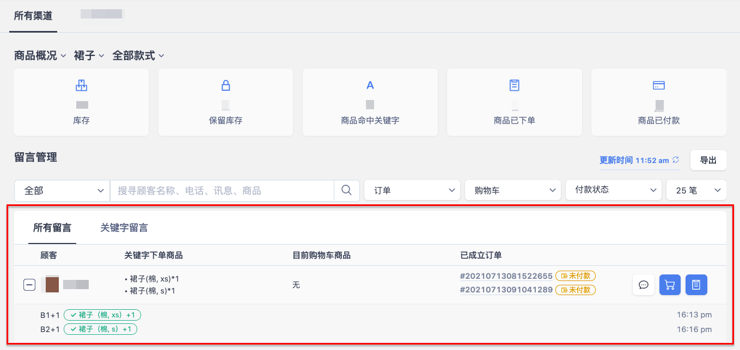Open the chat bubble message button

click(x=644, y=285)
